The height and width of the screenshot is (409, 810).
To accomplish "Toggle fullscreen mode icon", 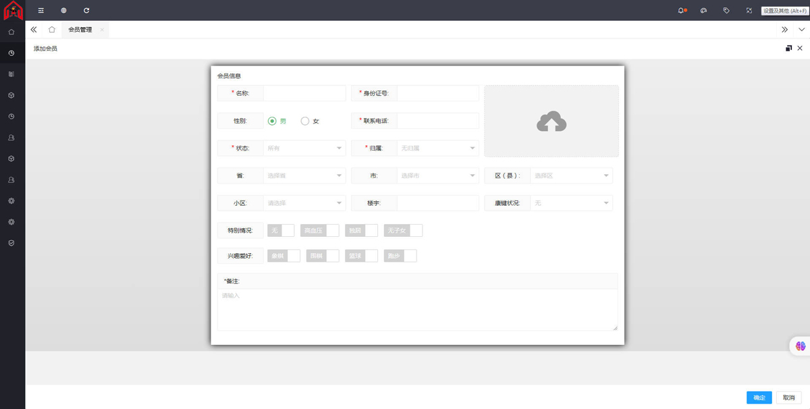I will click(x=749, y=11).
